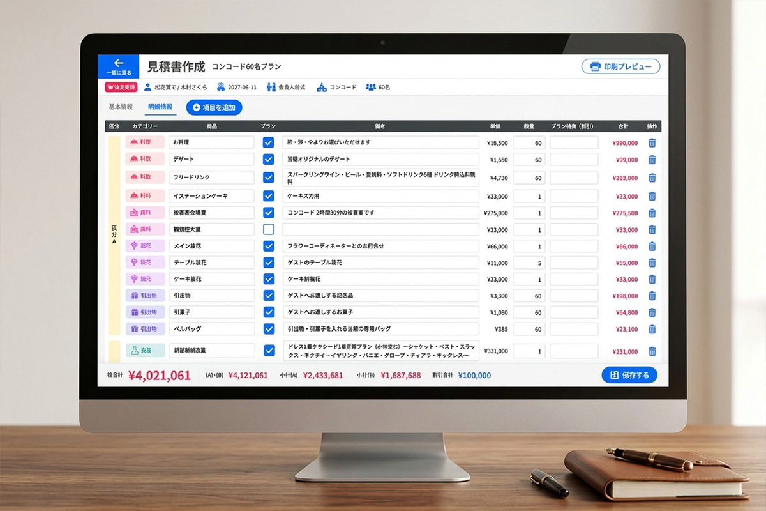Click the guests icon beside 60名
Screen dimensions: 766x511
pyautogui.click(x=370, y=87)
